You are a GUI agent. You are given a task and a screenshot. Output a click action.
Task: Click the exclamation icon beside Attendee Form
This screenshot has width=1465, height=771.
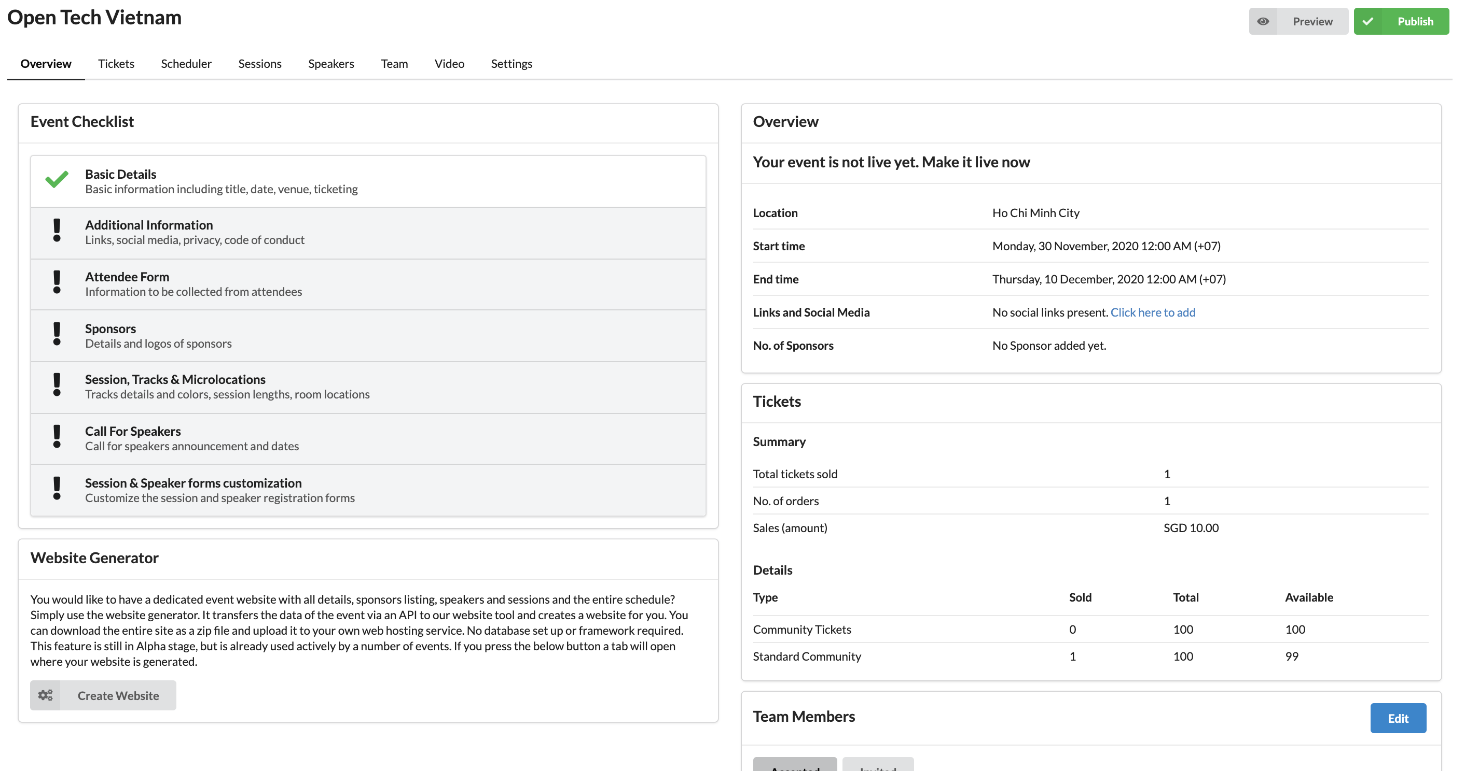pos(57,282)
